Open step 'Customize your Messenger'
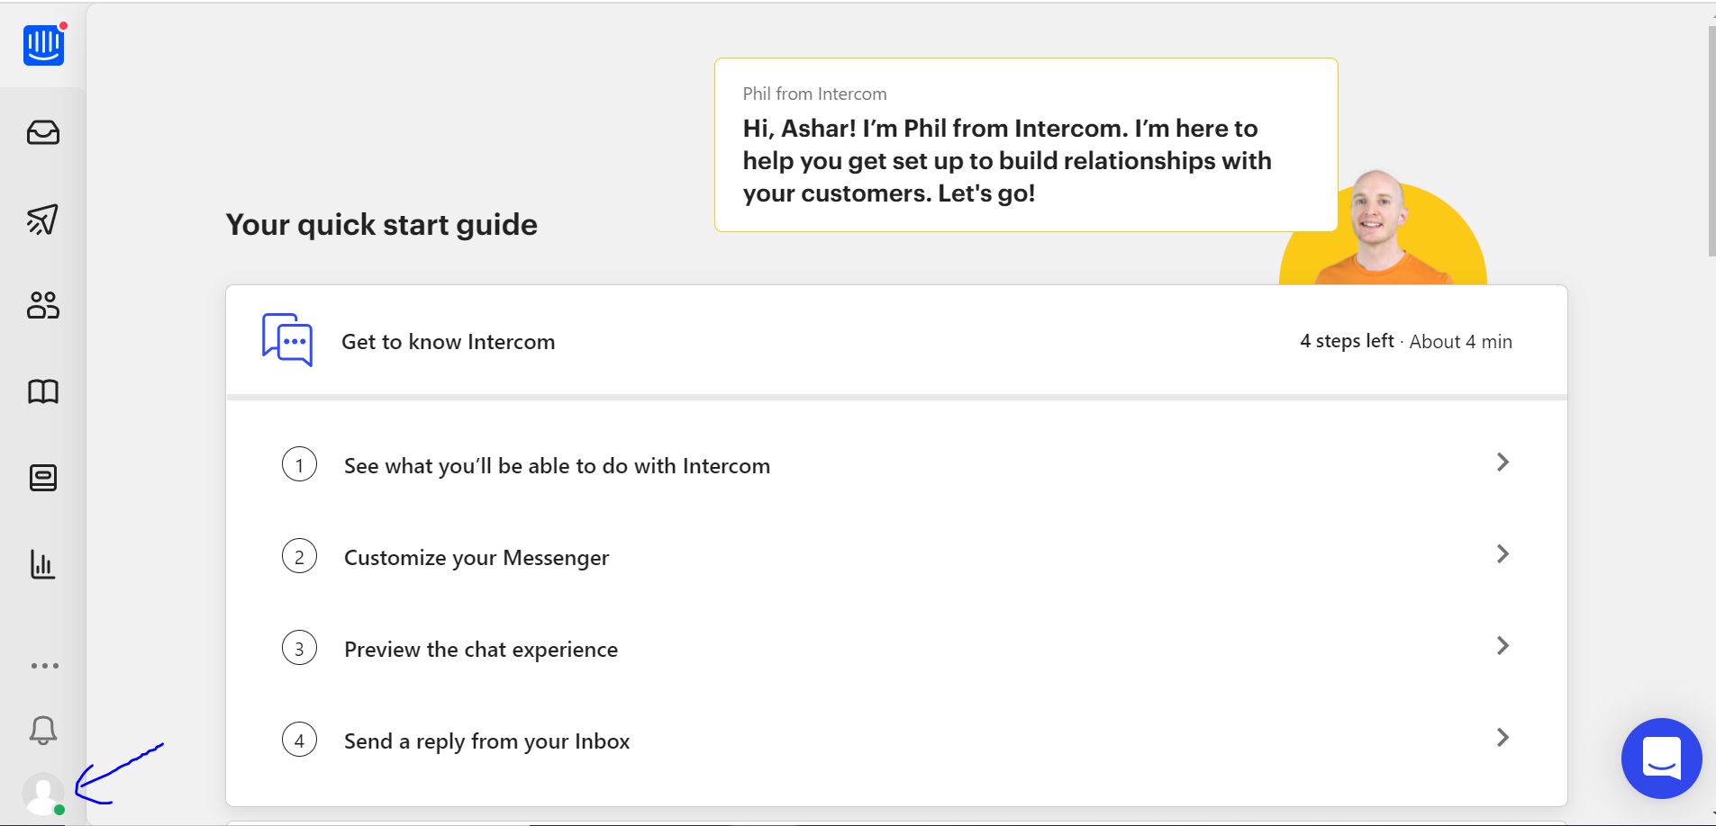Viewport: 1716px width, 826px height. pyautogui.click(x=896, y=557)
